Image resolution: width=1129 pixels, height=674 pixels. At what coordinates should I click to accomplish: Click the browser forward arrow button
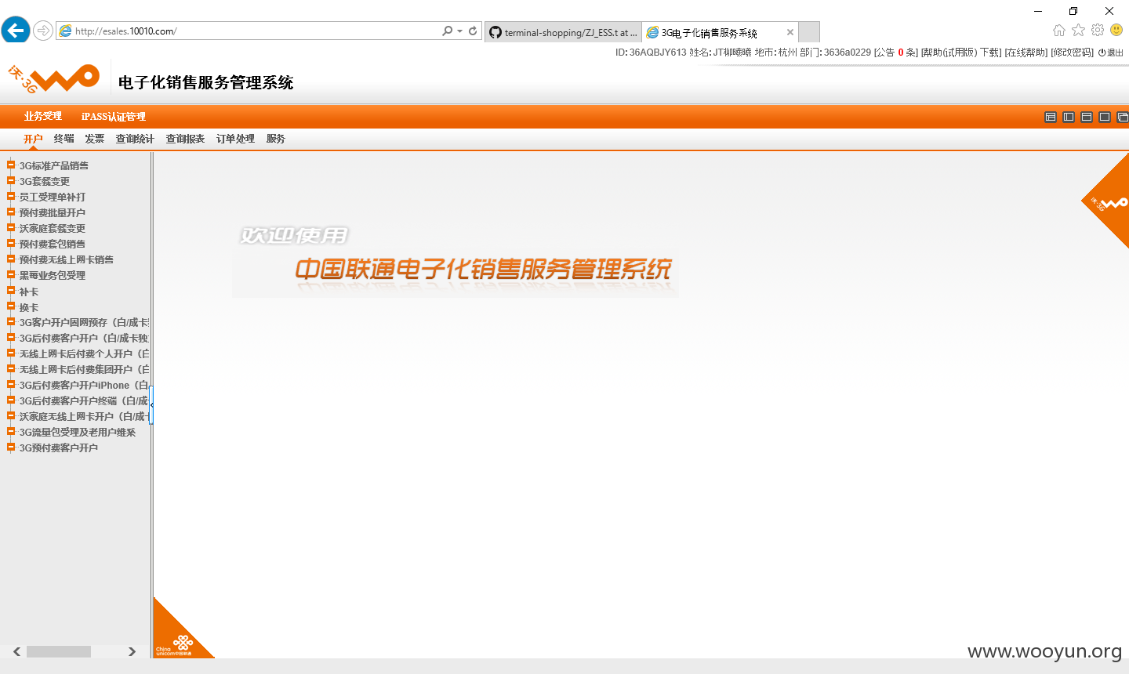(x=43, y=31)
